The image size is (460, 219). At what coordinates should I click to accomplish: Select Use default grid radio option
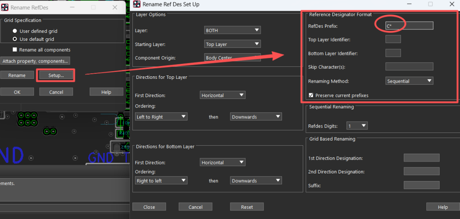(x=14, y=39)
